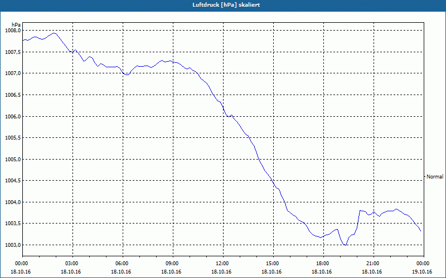Click the 1004,0 y-axis value
The height and width of the screenshot is (278, 446).
(13, 202)
